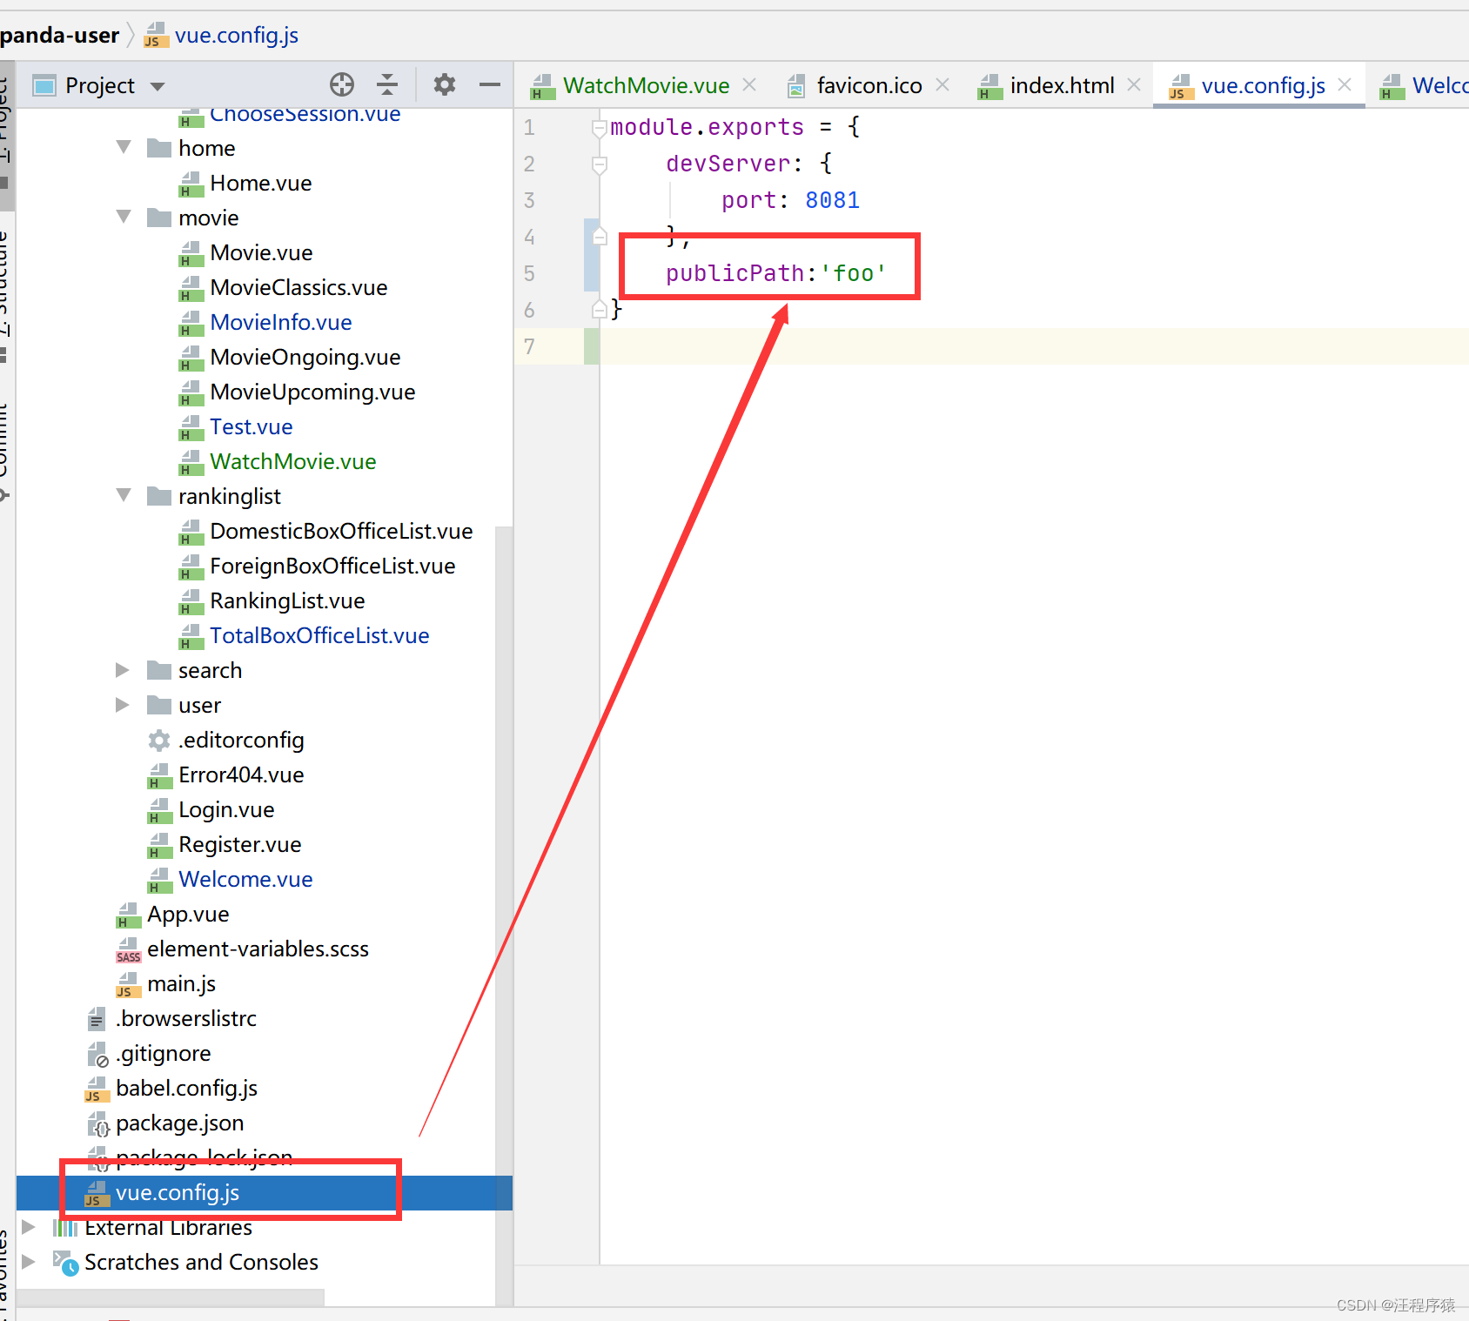This screenshot has height=1321, width=1469.
Task: Click vue.config.js in the breadcrumb bar
Action: tap(236, 35)
